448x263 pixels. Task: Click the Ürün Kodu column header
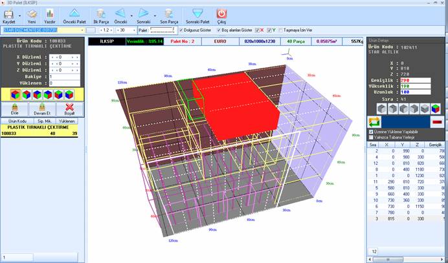point(17,121)
